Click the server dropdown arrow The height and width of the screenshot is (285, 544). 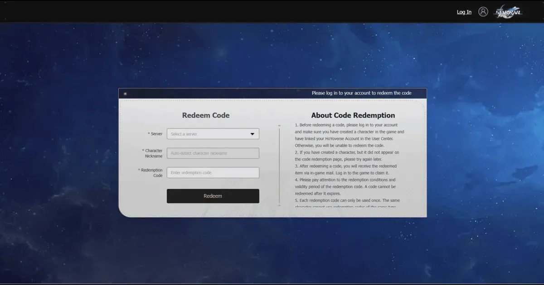(253, 134)
